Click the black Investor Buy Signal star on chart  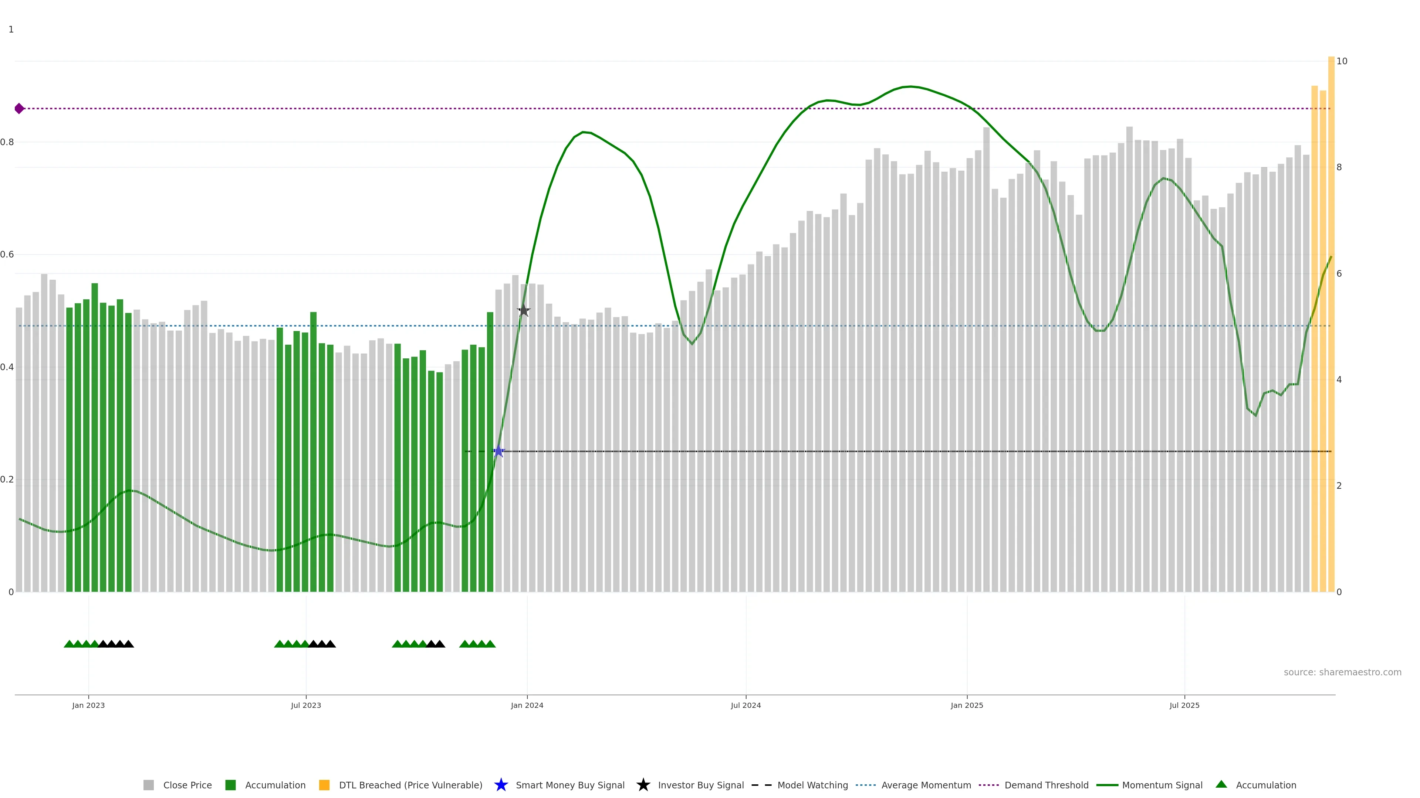524,311
